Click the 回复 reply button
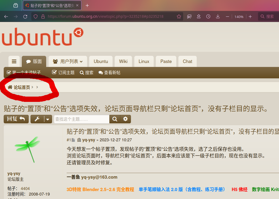 pyautogui.click(x=16, y=119)
